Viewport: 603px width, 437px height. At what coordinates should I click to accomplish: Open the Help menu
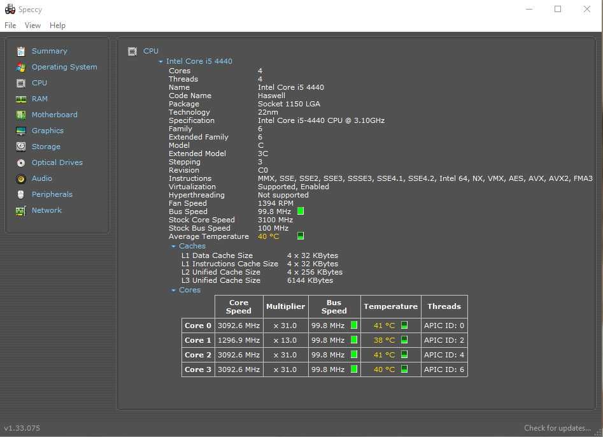tap(57, 25)
